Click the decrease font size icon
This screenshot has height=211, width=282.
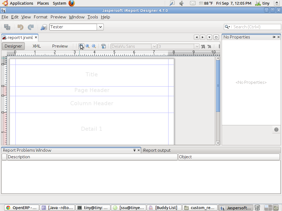click(x=209, y=46)
